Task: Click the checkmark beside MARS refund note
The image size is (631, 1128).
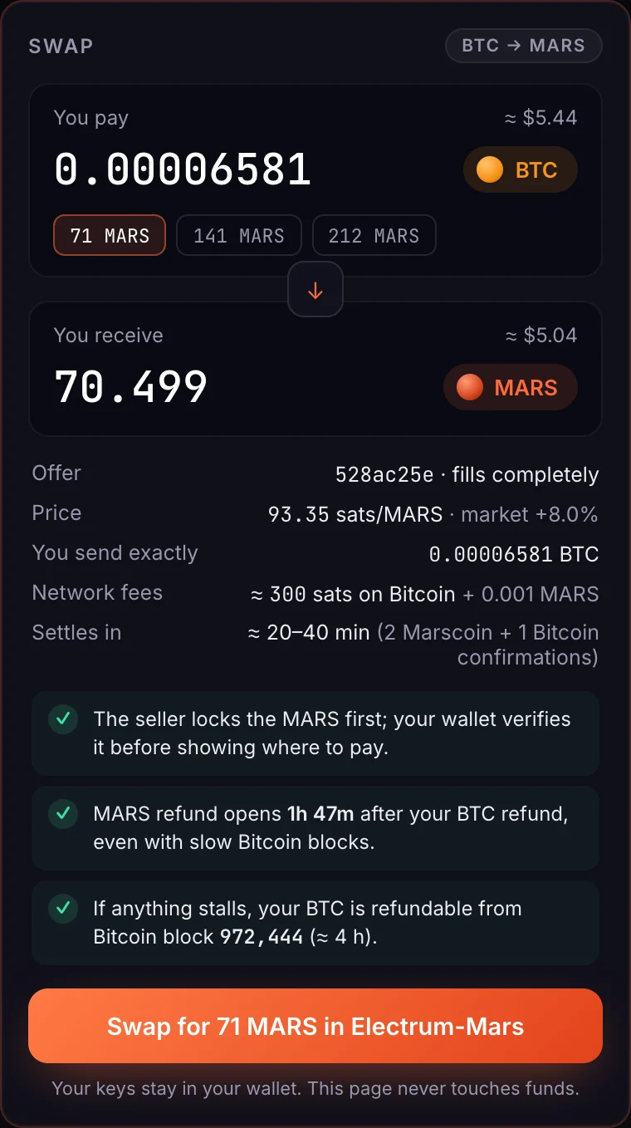Action: click(x=62, y=814)
